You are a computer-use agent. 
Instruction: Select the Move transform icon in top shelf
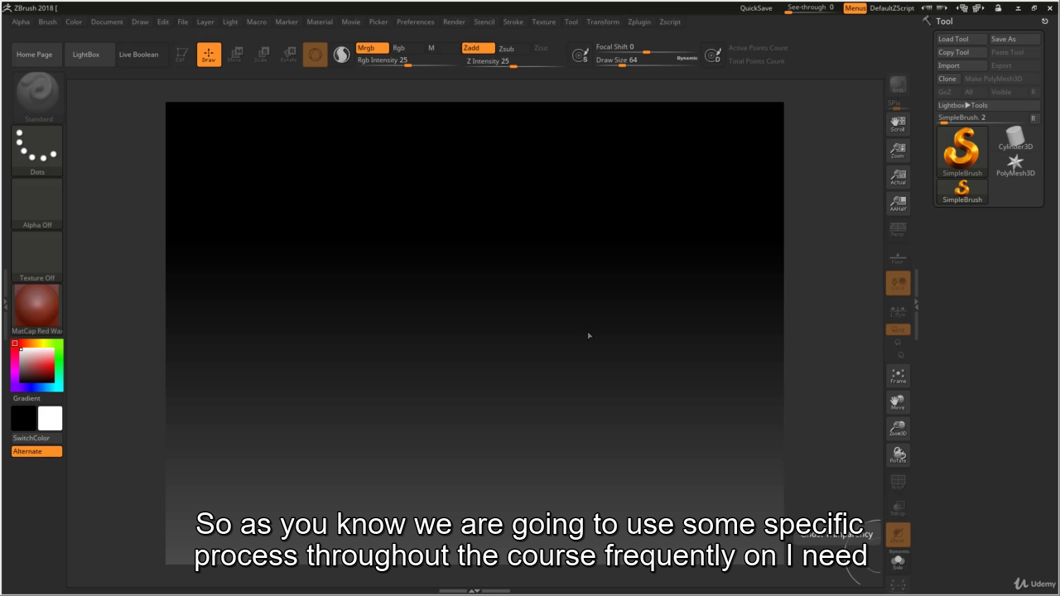click(x=235, y=55)
